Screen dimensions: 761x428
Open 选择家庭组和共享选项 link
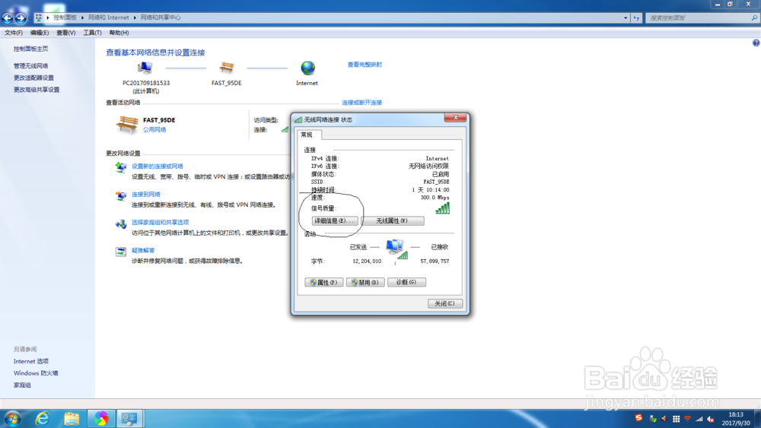click(160, 223)
